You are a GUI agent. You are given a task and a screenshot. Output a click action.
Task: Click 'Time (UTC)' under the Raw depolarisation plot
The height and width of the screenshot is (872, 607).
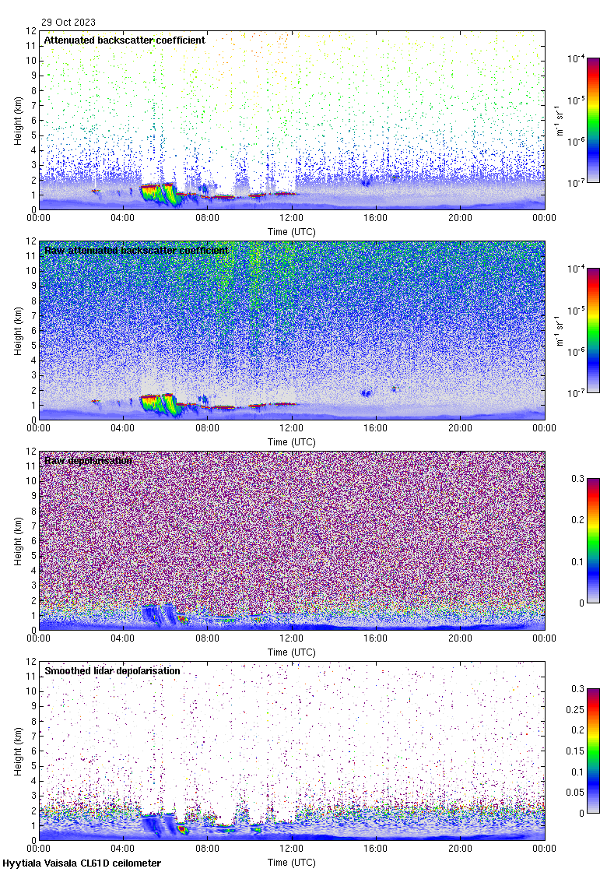291,652
